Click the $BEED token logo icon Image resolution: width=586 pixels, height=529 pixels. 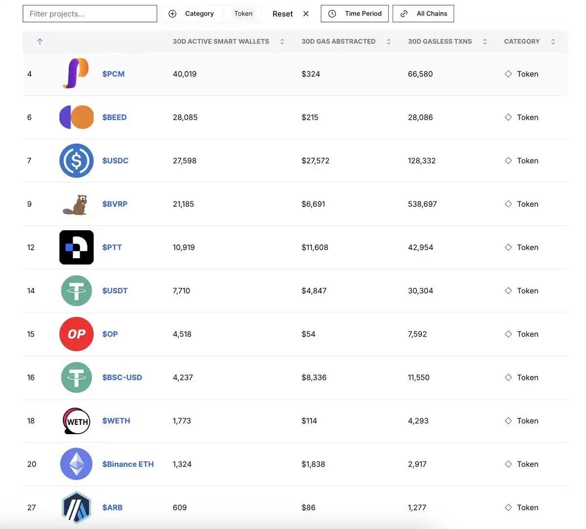click(76, 117)
